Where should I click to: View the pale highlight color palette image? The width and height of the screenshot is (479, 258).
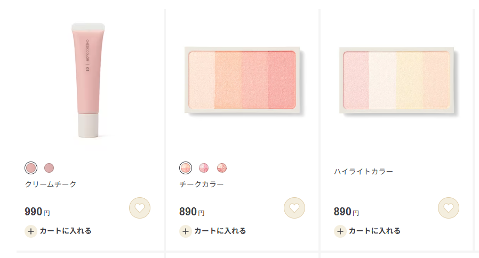397,80
